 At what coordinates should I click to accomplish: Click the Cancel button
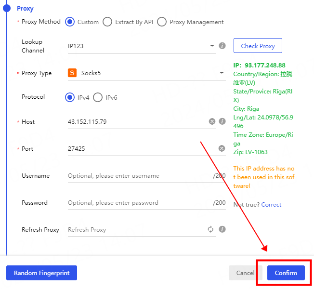pos(245,273)
